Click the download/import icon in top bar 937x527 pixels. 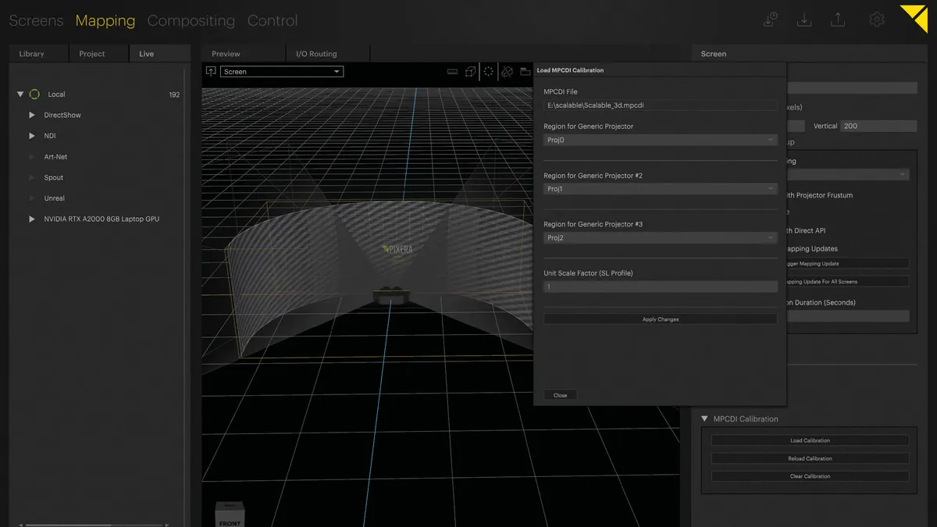point(804,20)
